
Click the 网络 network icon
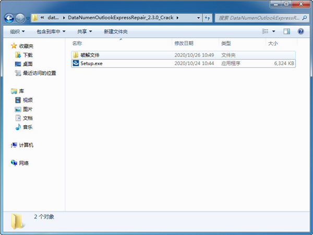14,163
